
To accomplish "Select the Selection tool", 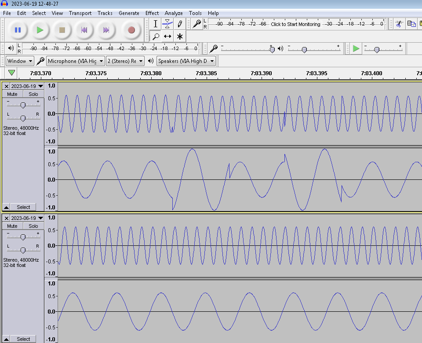I will click(156, 24).
